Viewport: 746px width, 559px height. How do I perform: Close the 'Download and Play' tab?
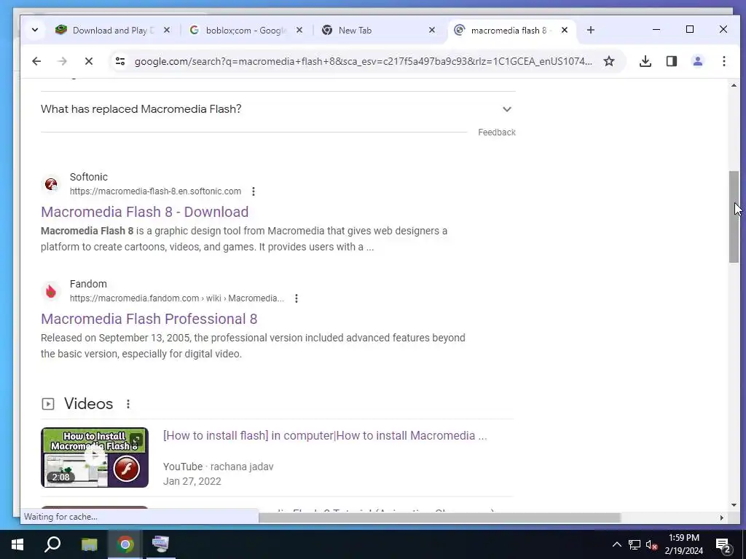pyautogui.click(x=167, y=30)
